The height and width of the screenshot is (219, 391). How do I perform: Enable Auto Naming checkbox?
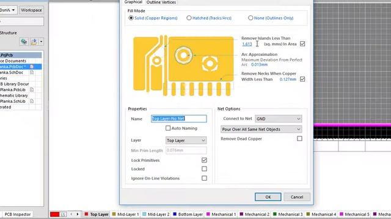pyautogui.click(x=168, y=128)
